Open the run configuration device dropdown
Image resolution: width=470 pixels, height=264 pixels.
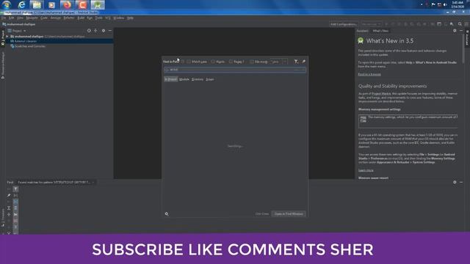click(x=371, y=24)
